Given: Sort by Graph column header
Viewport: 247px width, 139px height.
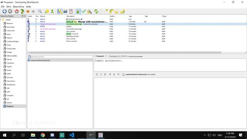Looking at the screenshot, I should pyautogui.click(x=30, y=16).
